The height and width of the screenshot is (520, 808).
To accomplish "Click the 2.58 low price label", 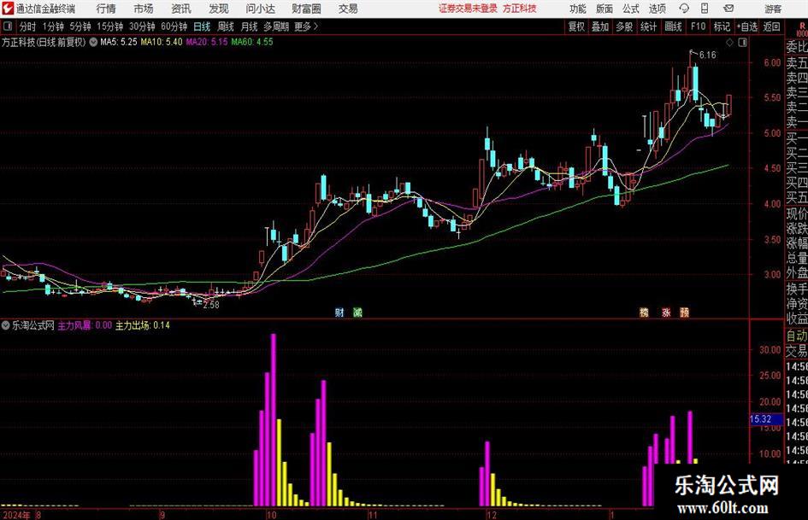I will pyautogui.click(x=211, y=305).
